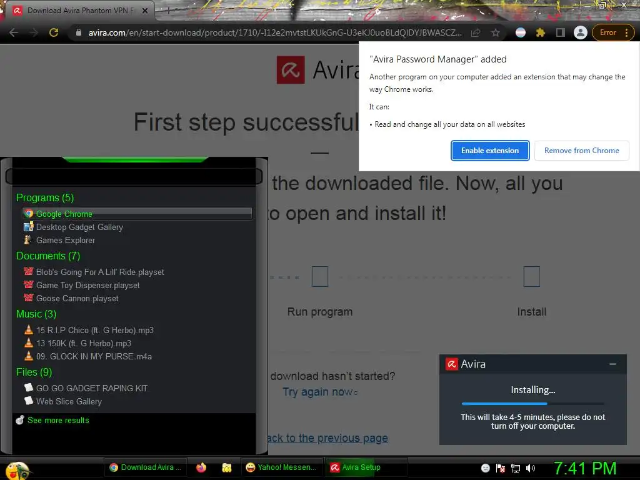The width and height of the screenshot is (640, 480).
Task: Click the back to the previous page link
Action: pos(327,438)
